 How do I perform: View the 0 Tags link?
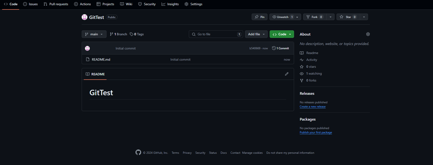coord(137,34)
